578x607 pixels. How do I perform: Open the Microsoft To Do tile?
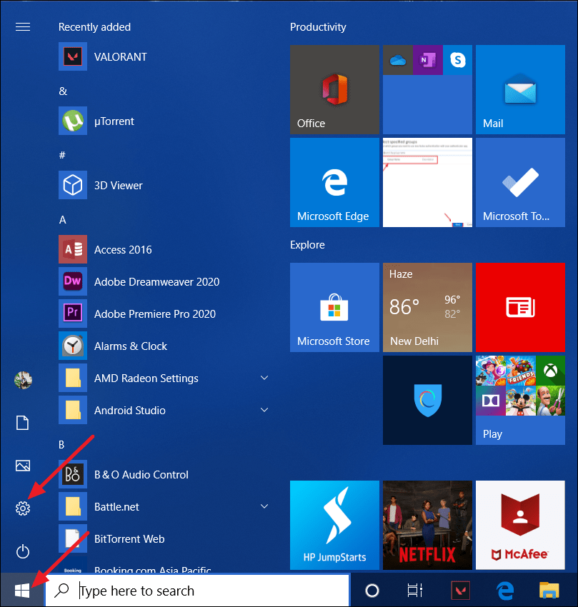pyautogui.click(x=520, y=182)
